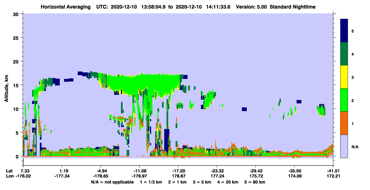Click the dark green level 4 colorbar segment

point(344,54)
